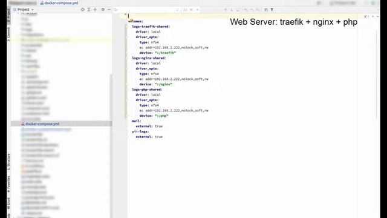Expand all nodes in the Project panel

pyautogui.click(x=89, y=10)
